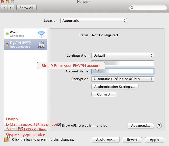Click the orange FlyVPN status dot

coord(7,45)
